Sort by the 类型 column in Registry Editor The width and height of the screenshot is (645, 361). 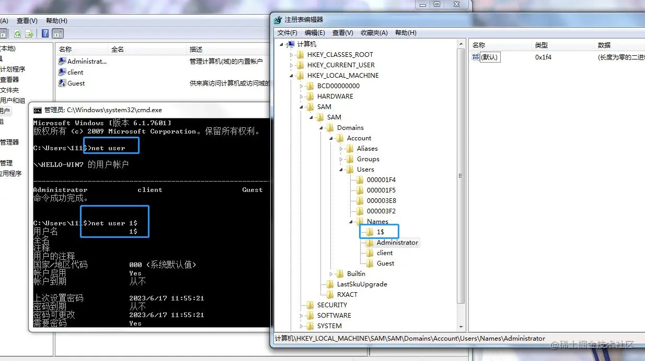563,45
